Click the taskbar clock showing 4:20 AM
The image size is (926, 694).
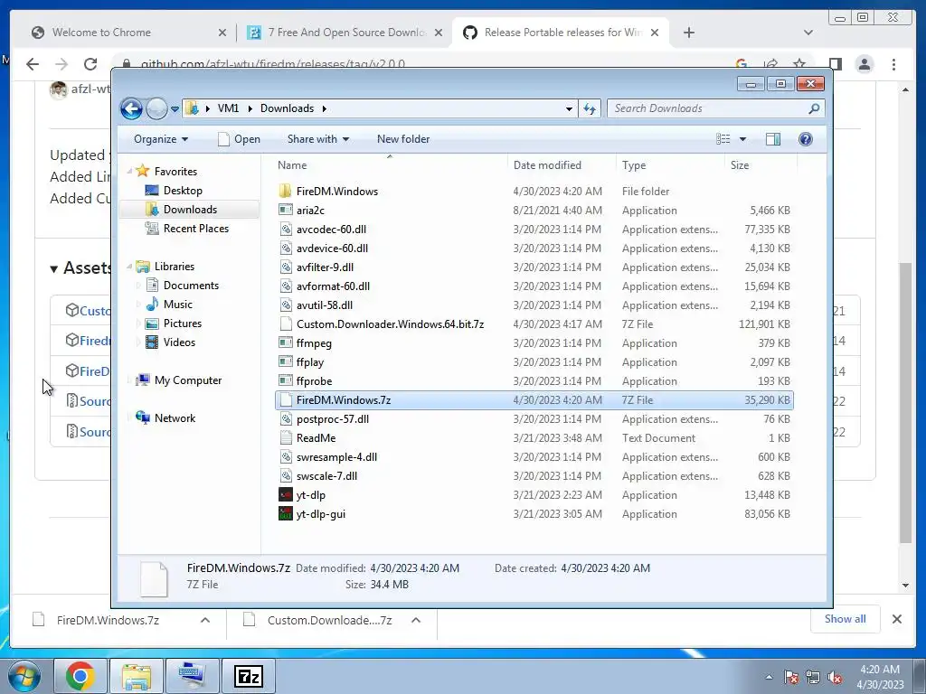(880, 677)
